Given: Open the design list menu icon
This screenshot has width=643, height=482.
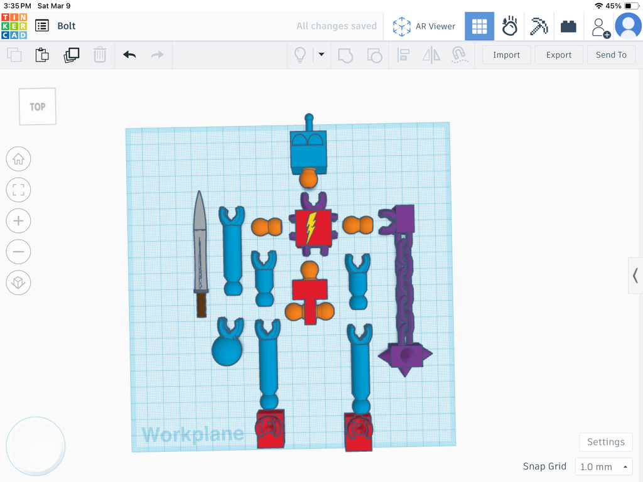Looking at the screenshot, I should click(42, 26).
